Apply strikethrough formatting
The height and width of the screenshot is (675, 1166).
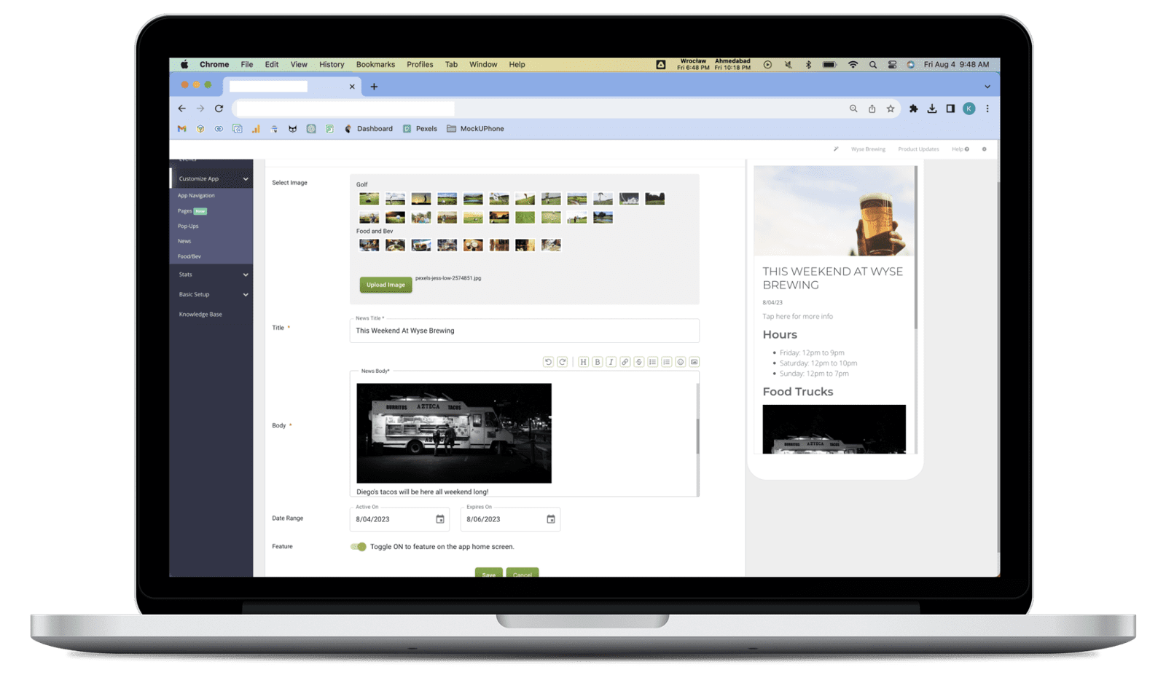point(639,362)
